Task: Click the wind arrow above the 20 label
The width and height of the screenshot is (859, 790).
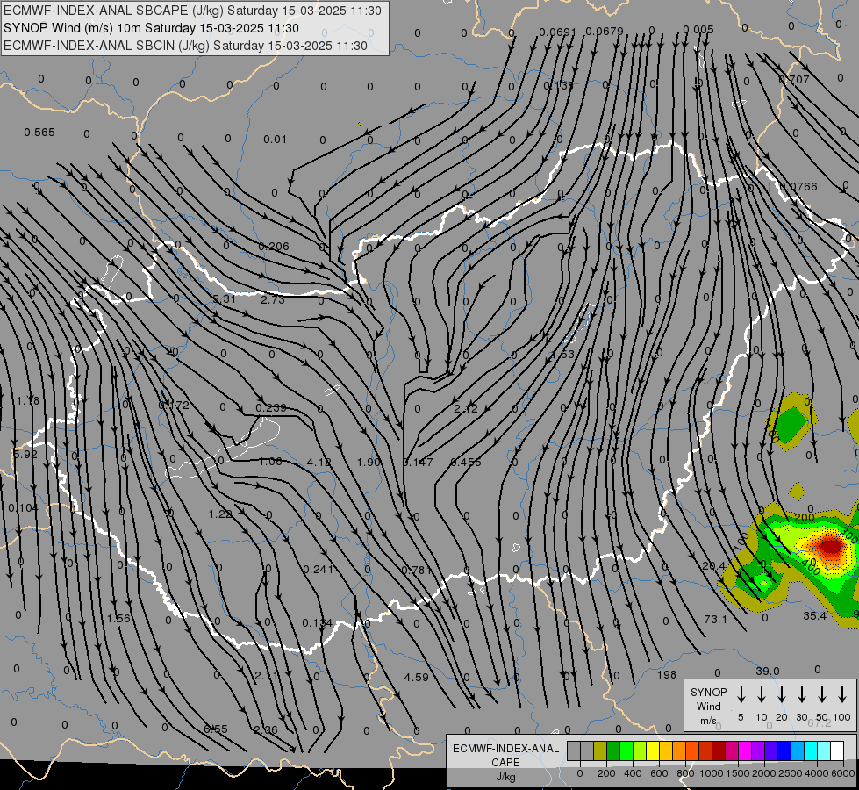Action: tap(782, 693)
